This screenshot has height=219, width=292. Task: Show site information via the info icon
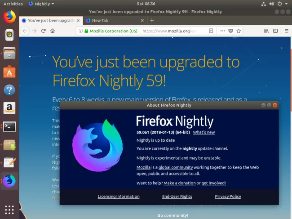(x=80, y=31)
